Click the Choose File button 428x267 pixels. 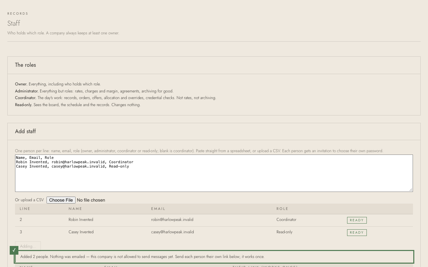pos(61,200)
